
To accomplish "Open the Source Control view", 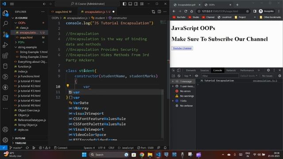I will (5, 34).
